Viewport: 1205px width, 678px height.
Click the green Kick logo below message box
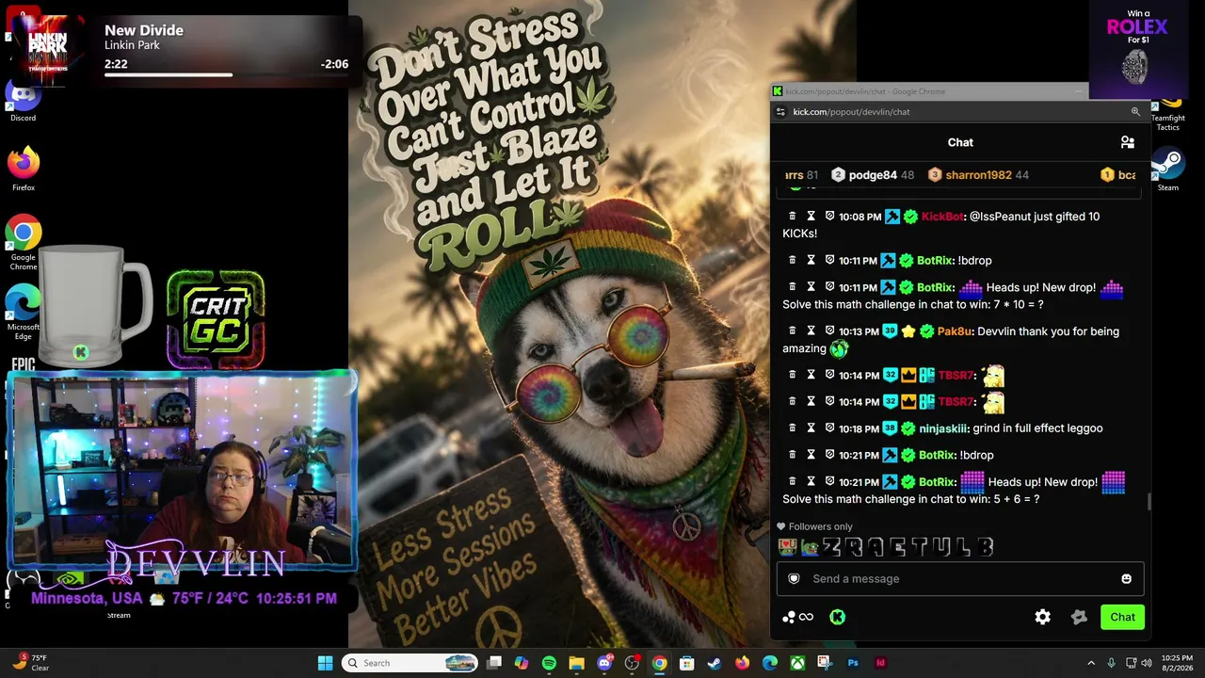click(837, 617)
